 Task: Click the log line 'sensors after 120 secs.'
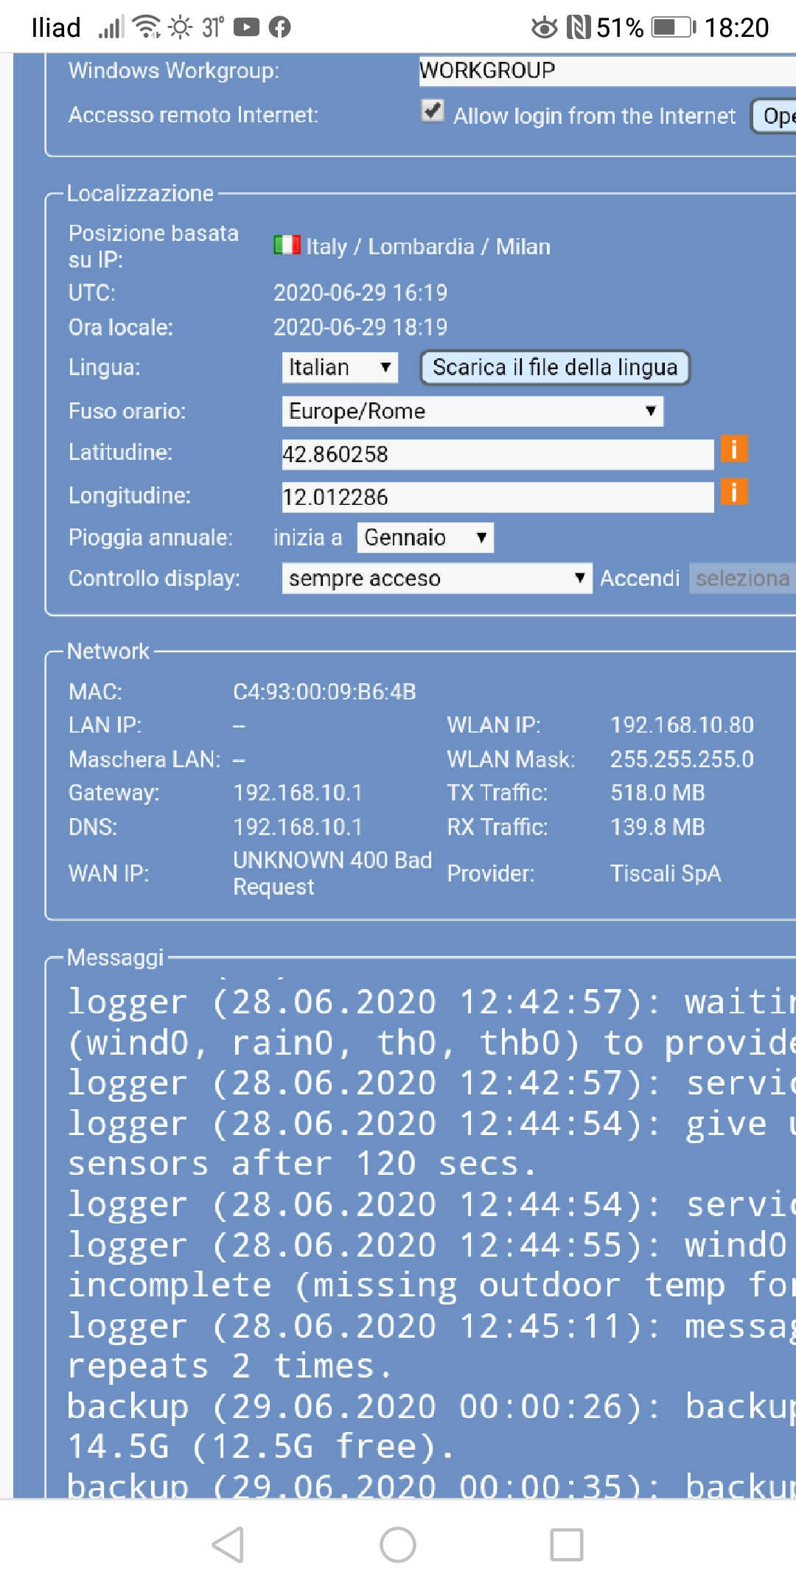click(x=301, y=1164)
